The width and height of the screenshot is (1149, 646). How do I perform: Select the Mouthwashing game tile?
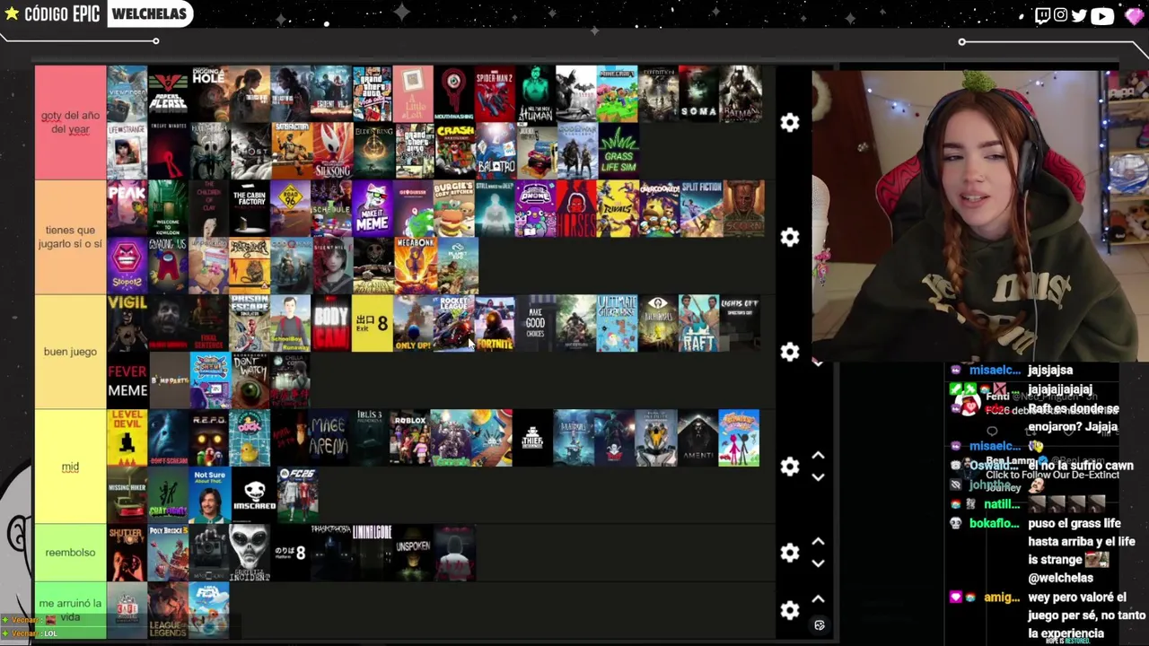click(453, 93)
